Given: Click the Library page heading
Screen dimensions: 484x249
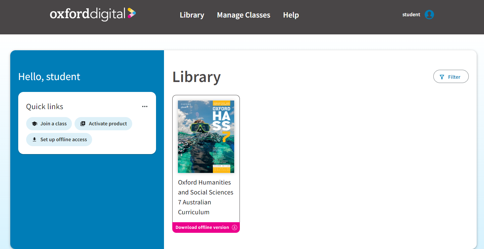Looking at the screenshot, I should 196,77.
